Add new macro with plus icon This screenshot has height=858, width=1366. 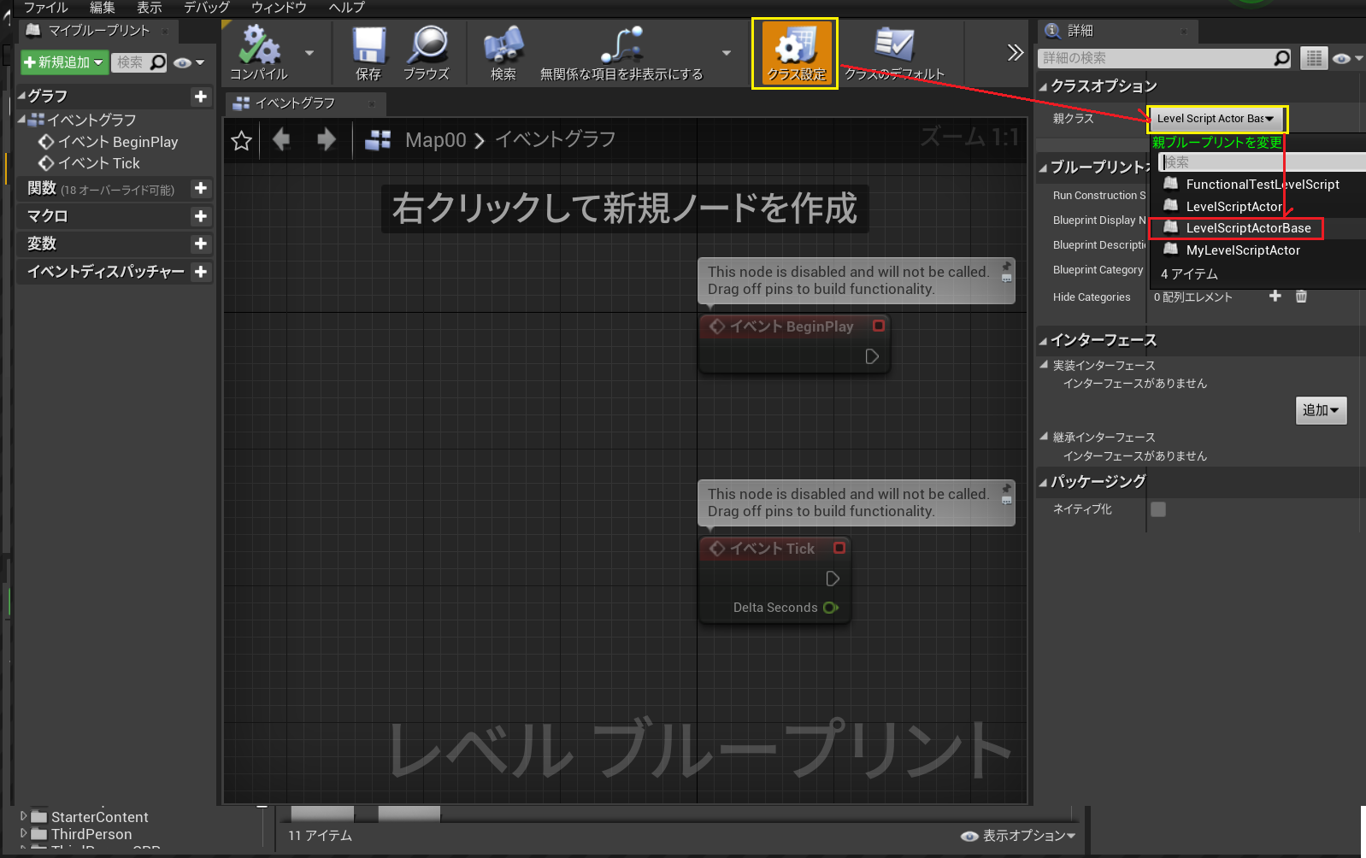(201, 216)
